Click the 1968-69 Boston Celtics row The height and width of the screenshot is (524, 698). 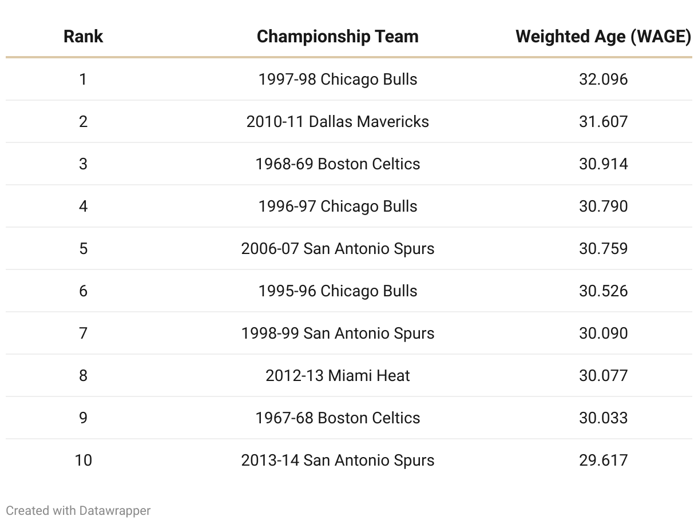coord(338,164)
